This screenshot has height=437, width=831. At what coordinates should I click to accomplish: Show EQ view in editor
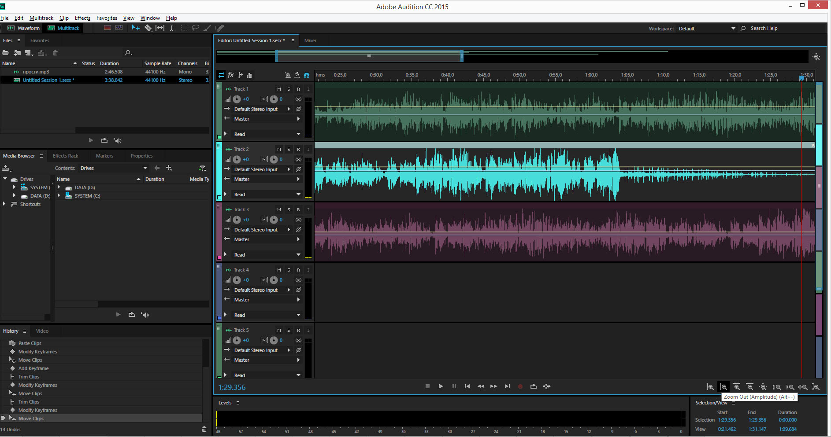[x=249, y=75]
